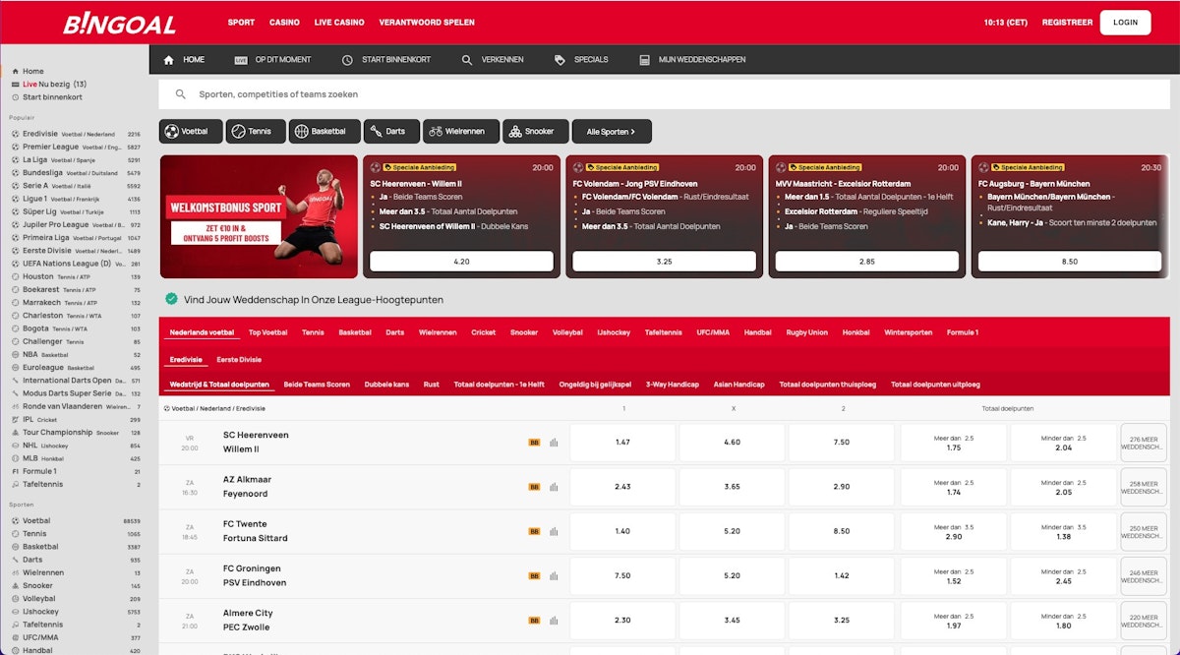Open the Bet Builder icon for AZ Alkmaar – Feyenoord

tap(534, 487)
